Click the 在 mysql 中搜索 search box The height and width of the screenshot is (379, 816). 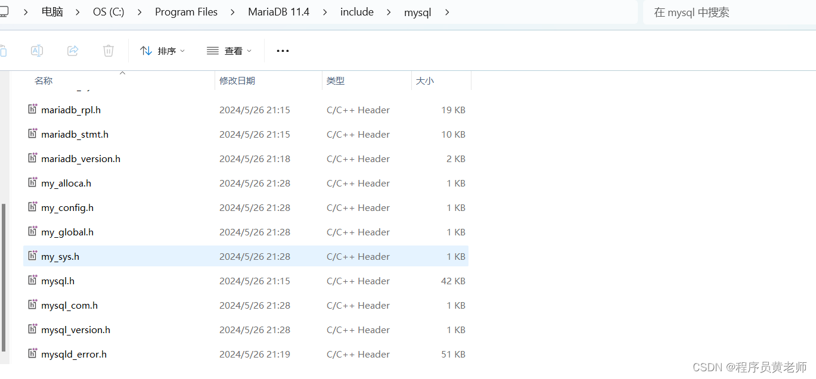(730, 13)
